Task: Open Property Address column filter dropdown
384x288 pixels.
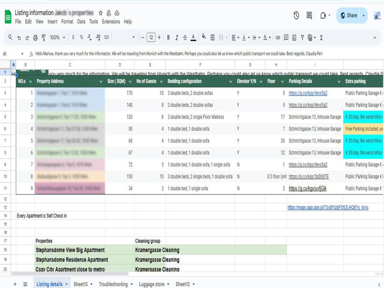Action: coord(101,81)
